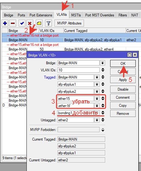Click the MVRP Attributes button
The image size is (141, 171).
coord(69,23)
